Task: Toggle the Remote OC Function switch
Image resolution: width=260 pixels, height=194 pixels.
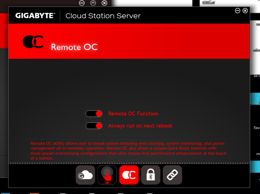Action: [94, 114]
